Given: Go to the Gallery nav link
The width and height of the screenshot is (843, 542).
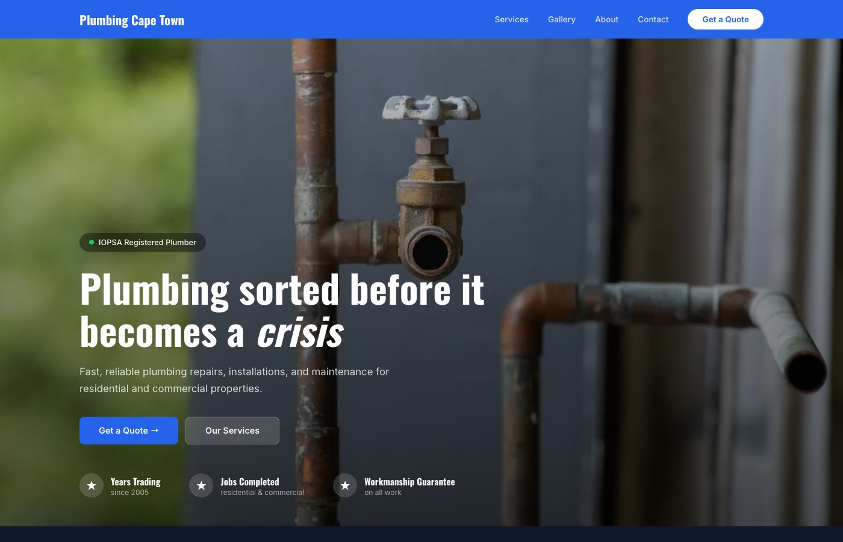Looking at the screenshot, I should [x=562, y=19].
